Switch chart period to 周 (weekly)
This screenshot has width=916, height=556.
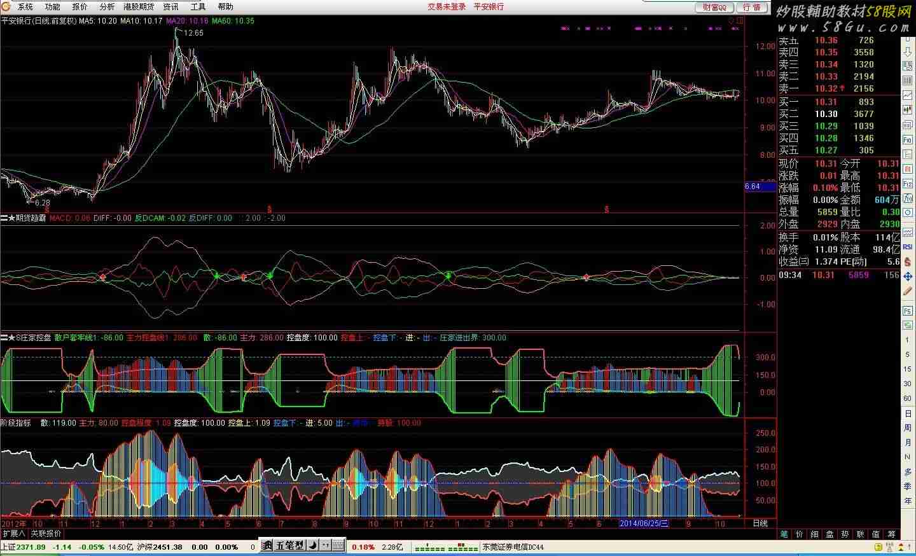pos(908,428)
